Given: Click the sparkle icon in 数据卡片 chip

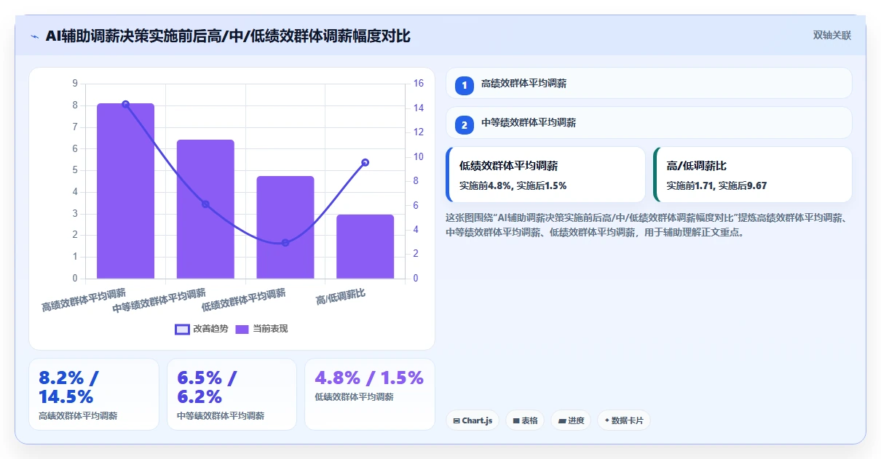Looking at the screenshot, I should 607,420.
